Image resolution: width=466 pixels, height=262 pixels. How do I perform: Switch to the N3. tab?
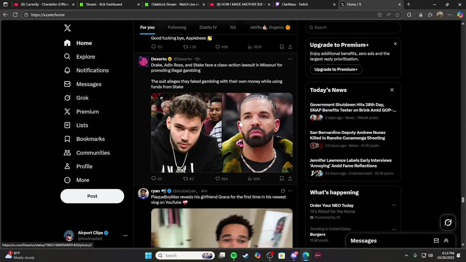[x=233, y=27]
